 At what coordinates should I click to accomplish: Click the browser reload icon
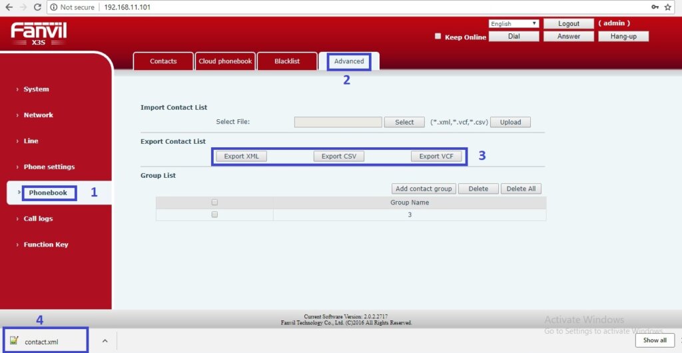click(x=37, y=7)
